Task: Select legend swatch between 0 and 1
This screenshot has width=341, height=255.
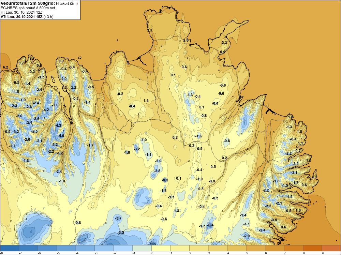Action: click(x=161, y=248)
